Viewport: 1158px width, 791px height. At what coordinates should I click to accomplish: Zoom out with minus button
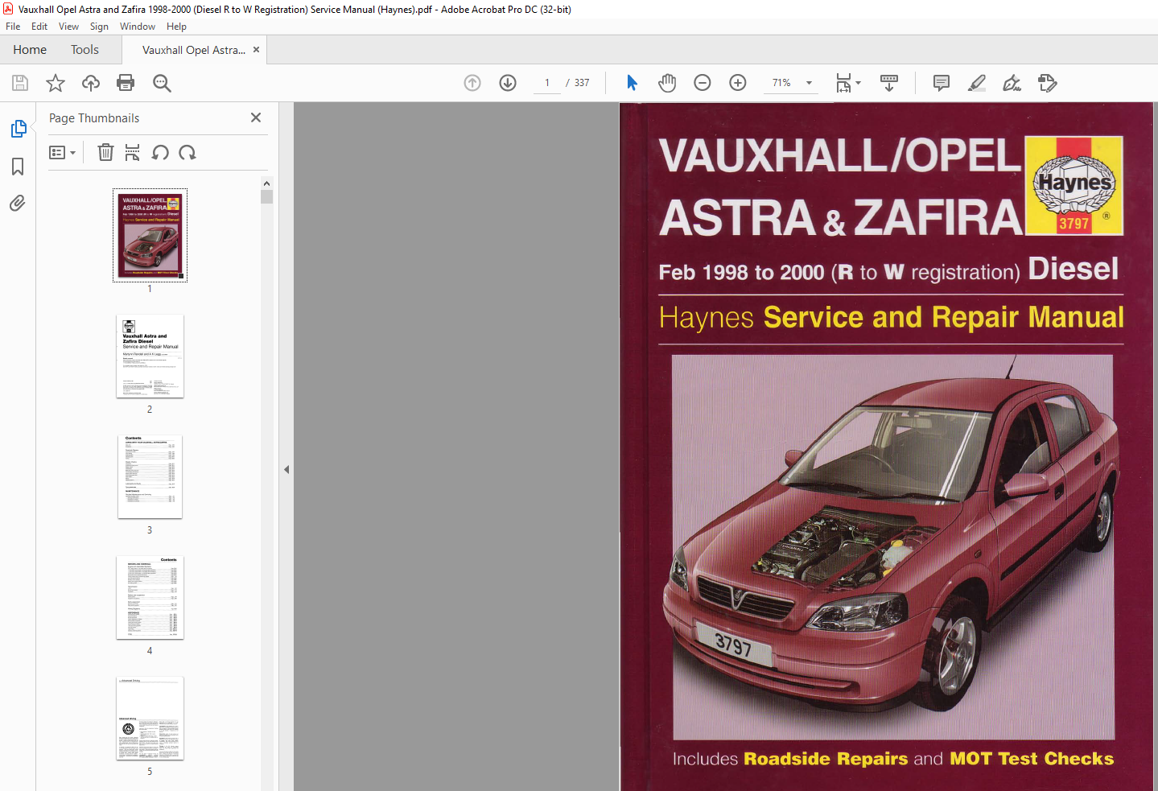pyautogui.click(x=703, y=83)
